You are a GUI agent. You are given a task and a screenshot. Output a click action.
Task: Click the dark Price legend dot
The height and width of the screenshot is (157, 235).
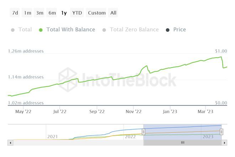point(168,30)
